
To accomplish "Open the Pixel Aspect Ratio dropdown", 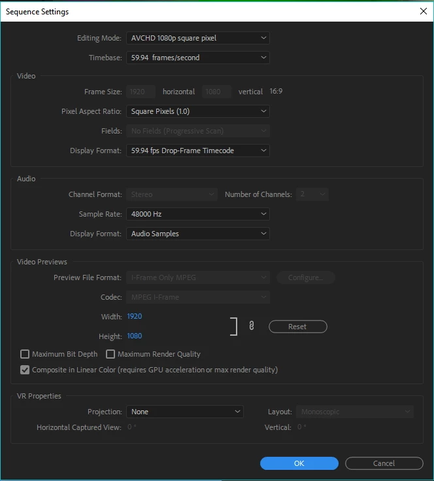I will 198,111.
